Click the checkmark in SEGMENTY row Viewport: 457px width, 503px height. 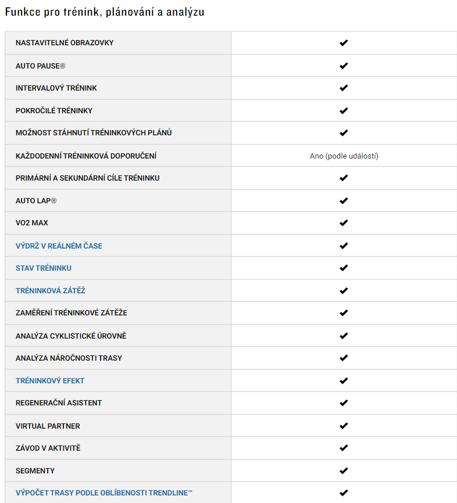[x=344, y=470]
